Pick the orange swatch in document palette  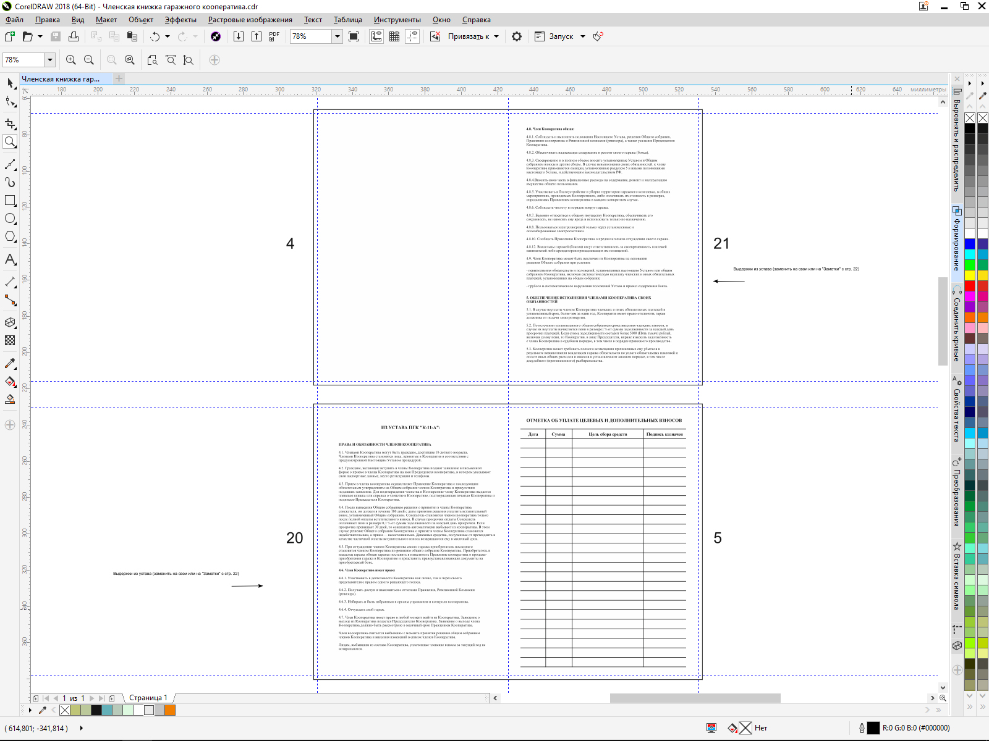click(170, 710)
